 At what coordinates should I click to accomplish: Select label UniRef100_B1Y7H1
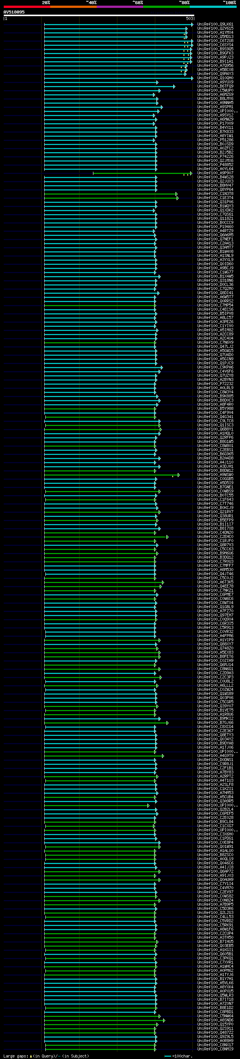coord(215,979)
